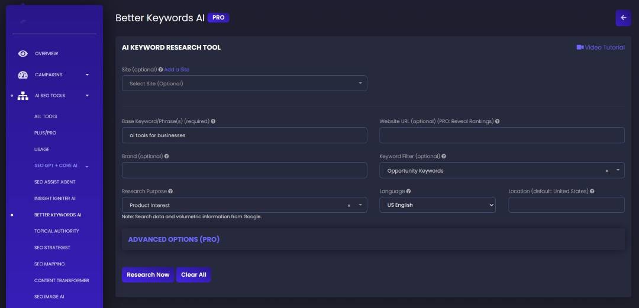Open the Plus/Pro sidebar item
This screenshot has width=639, height=308.
(45, 133)
